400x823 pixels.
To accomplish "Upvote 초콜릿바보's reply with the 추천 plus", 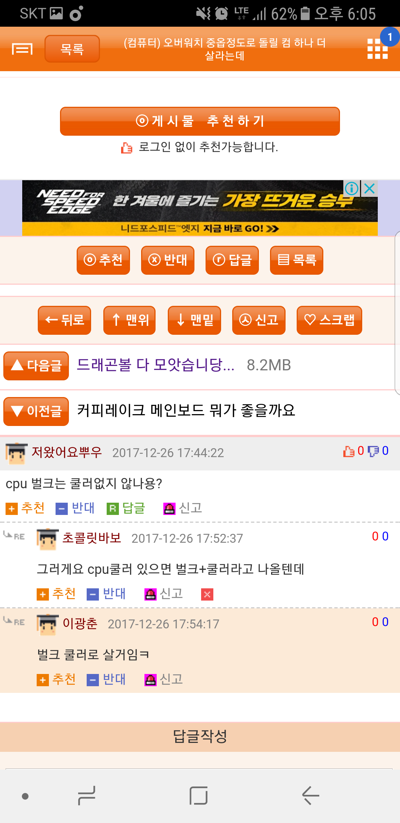I will click(x=56, y=594).
